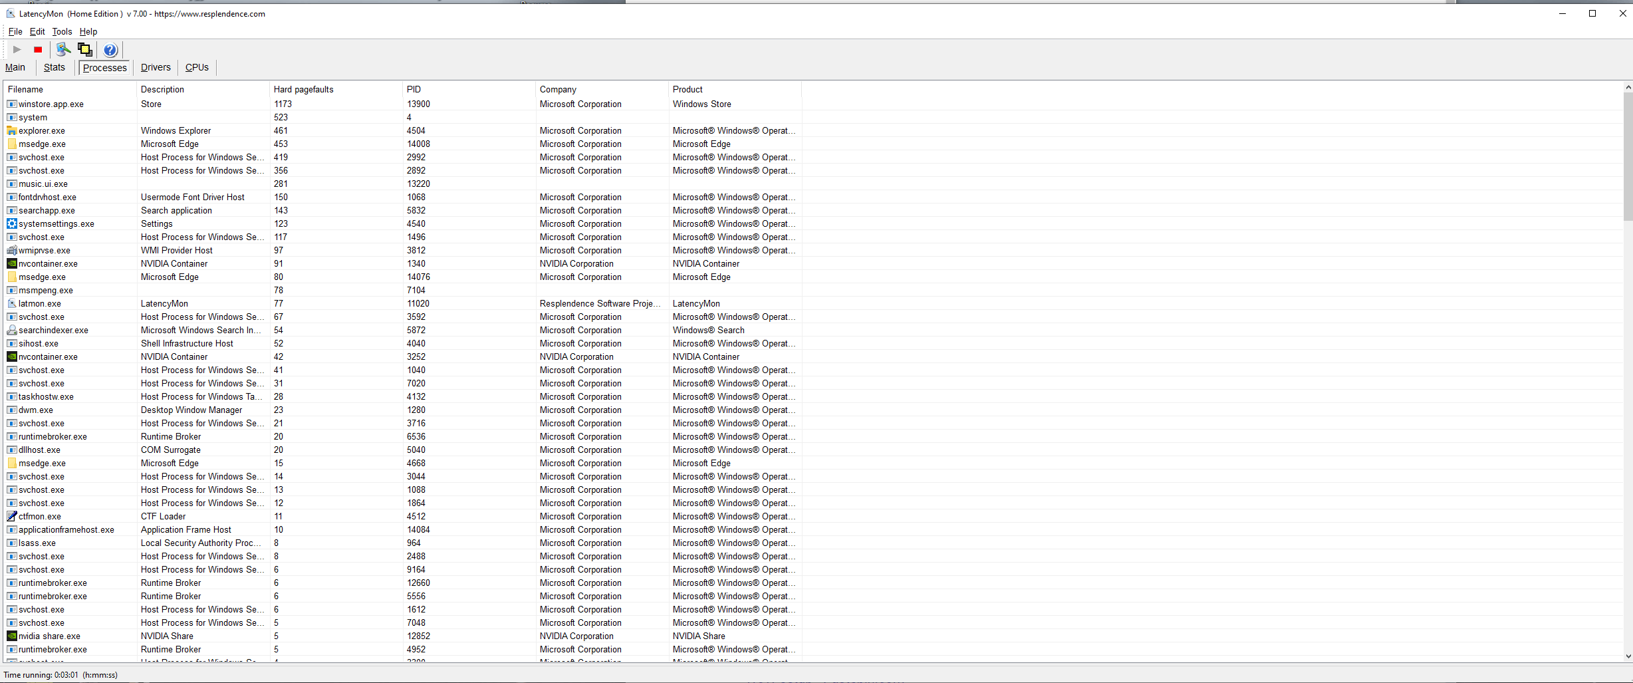Click the music.ui.exe row icon

[x=12, y=184]
